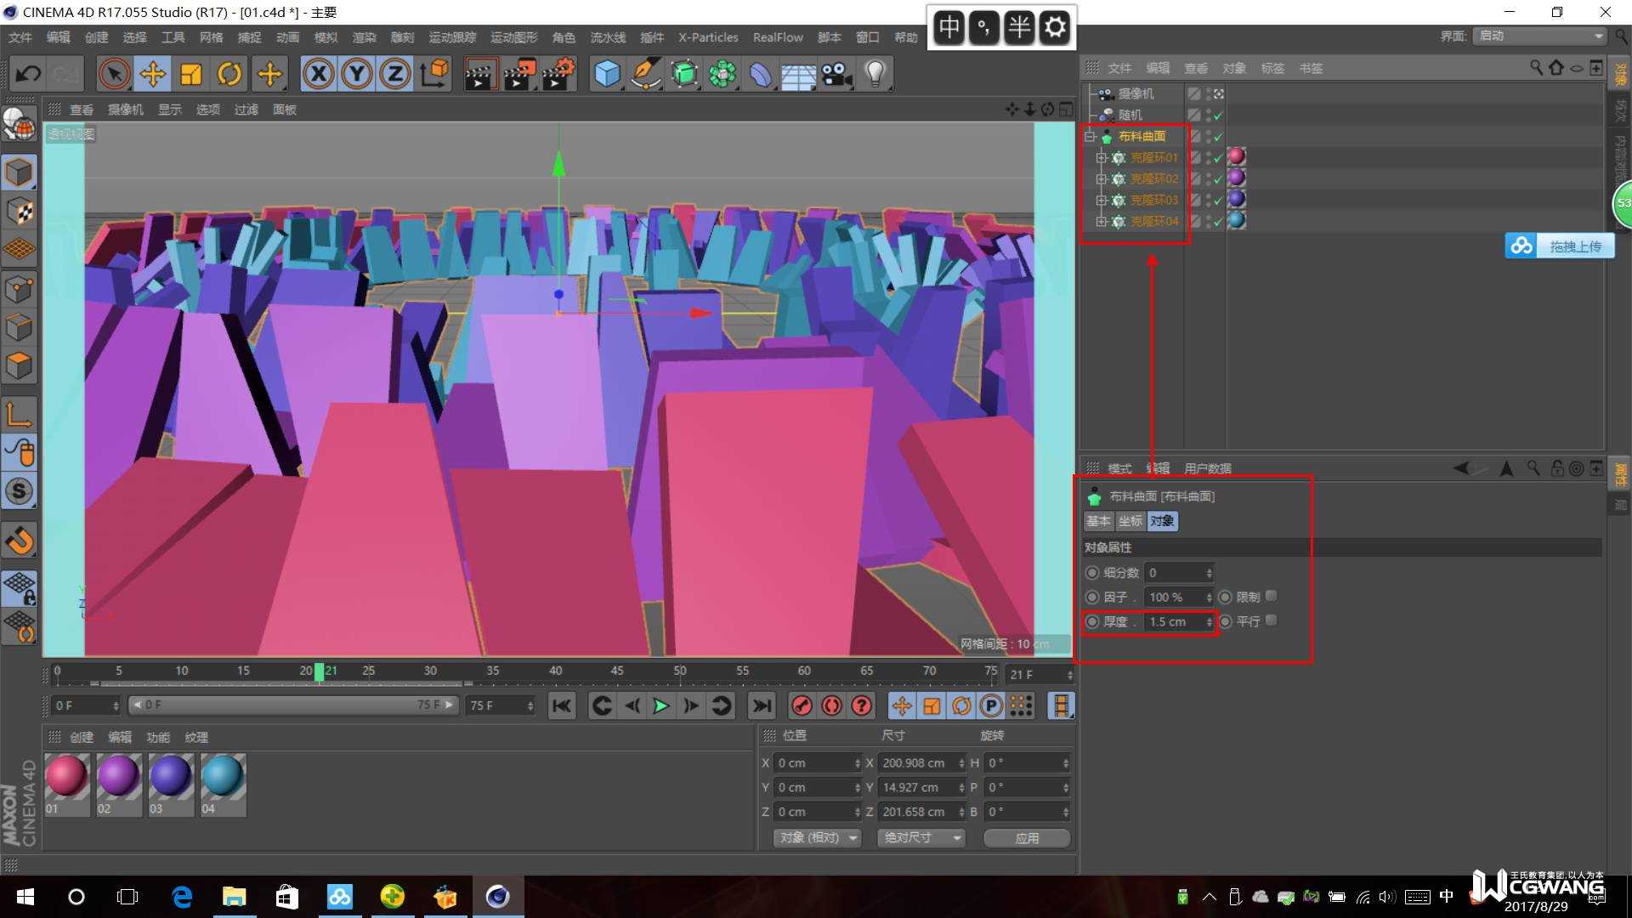Click the Record active objects key button
This screenshot has width=1632, height=918.
[x=802, y=705]
